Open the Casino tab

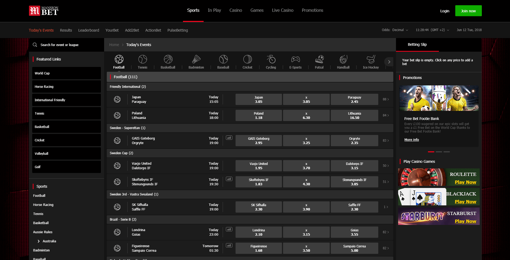click(x=236, y=10)
